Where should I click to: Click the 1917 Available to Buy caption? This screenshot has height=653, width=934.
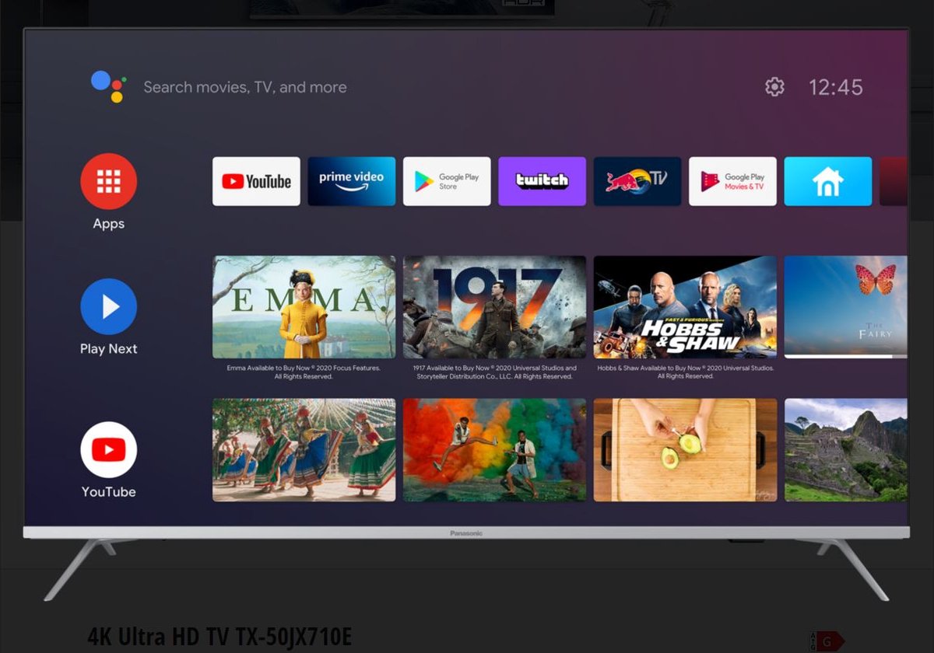[x=494, y=372]
